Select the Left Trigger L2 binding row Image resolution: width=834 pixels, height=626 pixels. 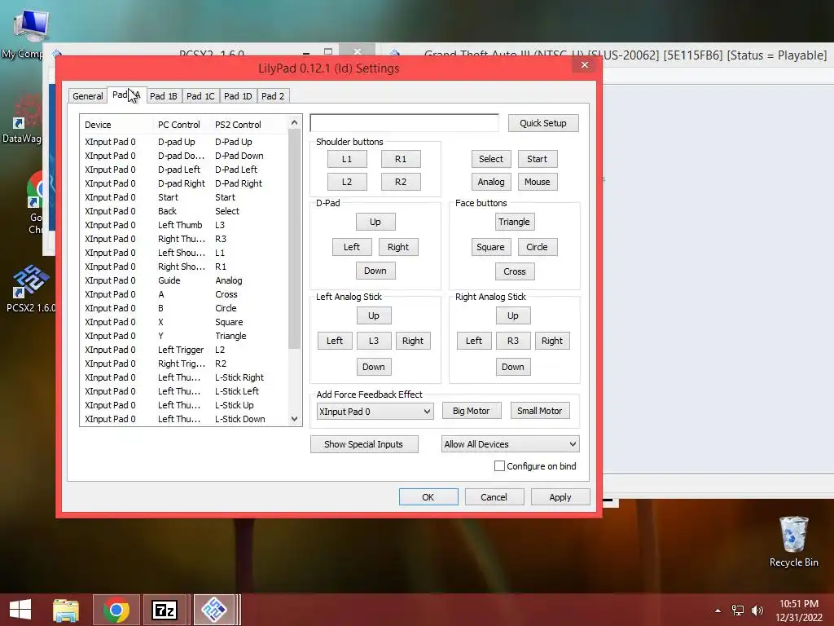tap(185, 350)
